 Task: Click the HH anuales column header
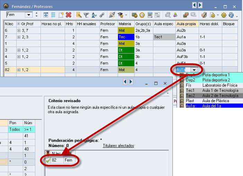click(x=88, y=24)
